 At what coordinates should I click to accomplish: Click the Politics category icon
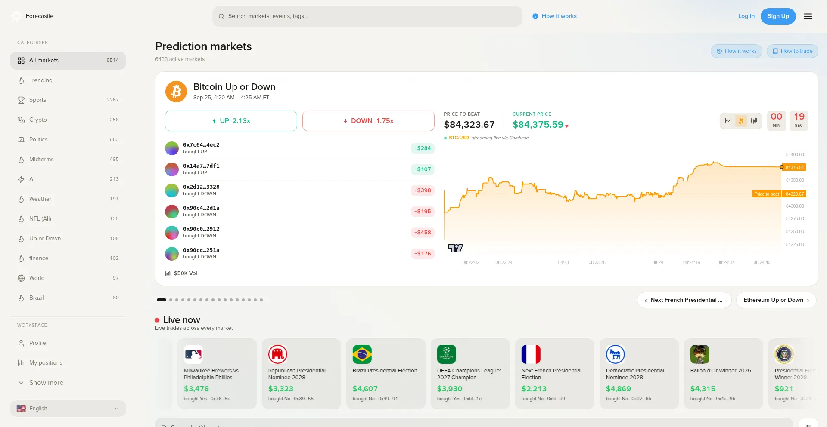point(21,140)
